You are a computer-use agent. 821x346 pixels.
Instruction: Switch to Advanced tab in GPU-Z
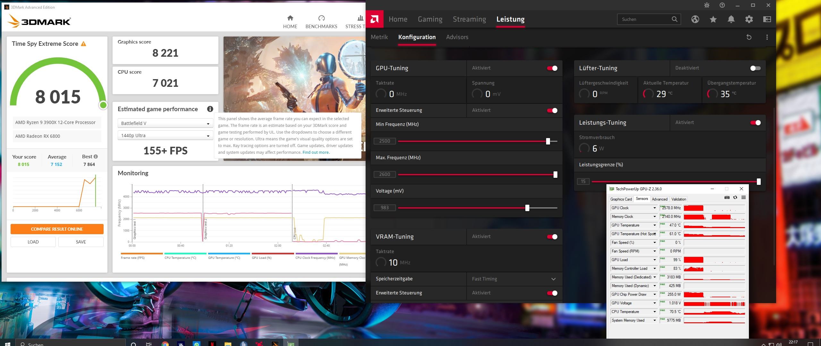[x=659, y=199]
